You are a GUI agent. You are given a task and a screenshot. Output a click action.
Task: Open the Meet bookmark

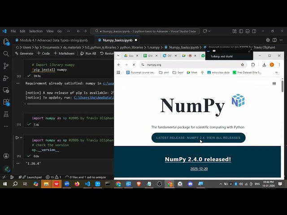click(x=192, y=73)
